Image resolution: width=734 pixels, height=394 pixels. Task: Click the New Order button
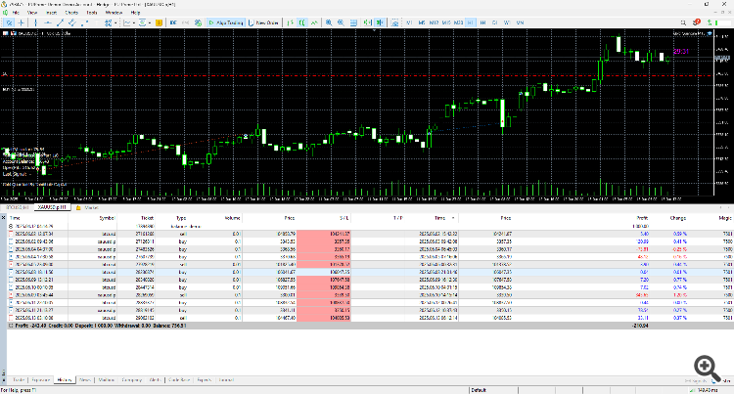click(x=263, y=22)
